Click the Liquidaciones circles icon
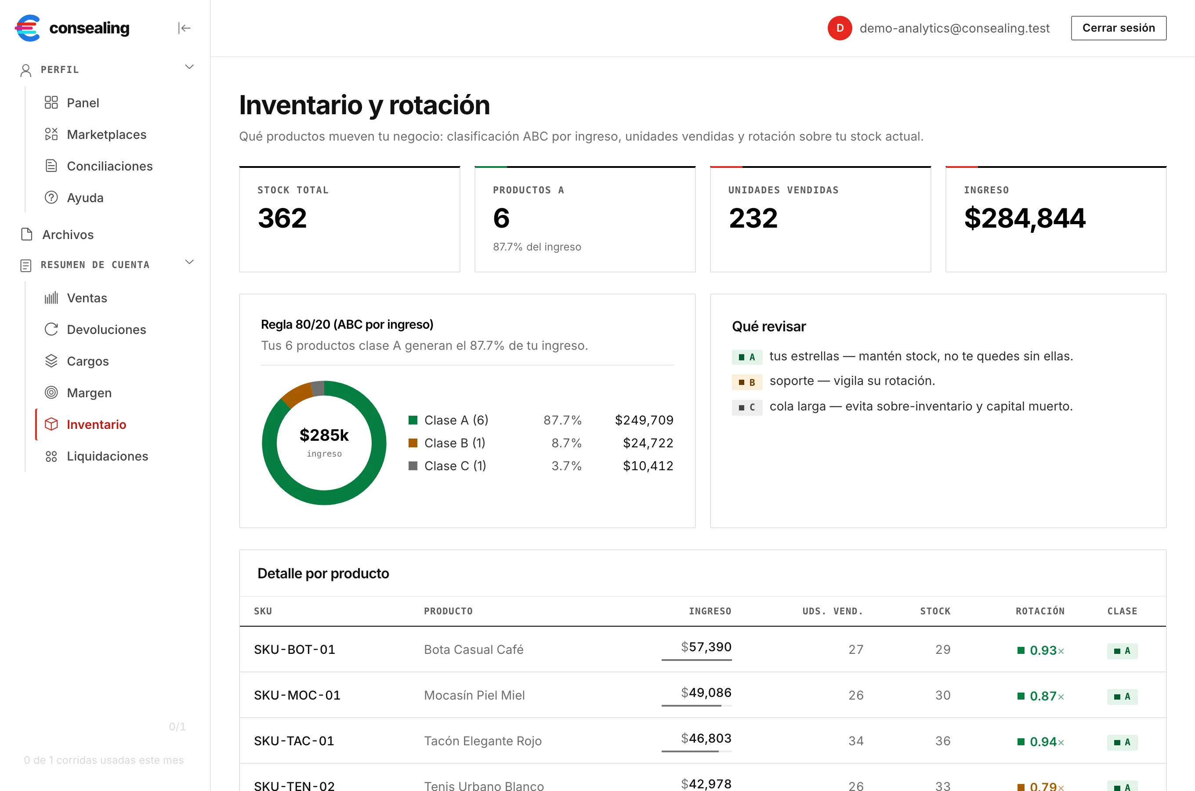The height and width of the screenshot is (791, 1195). [51, 456]
